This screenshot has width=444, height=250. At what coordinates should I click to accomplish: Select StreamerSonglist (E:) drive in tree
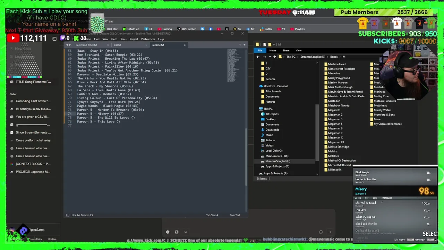(277, 161)
